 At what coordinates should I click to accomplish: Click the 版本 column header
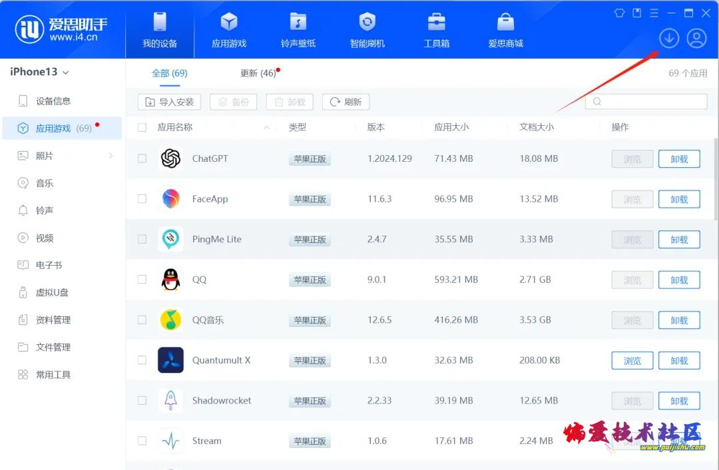point(375,127)
